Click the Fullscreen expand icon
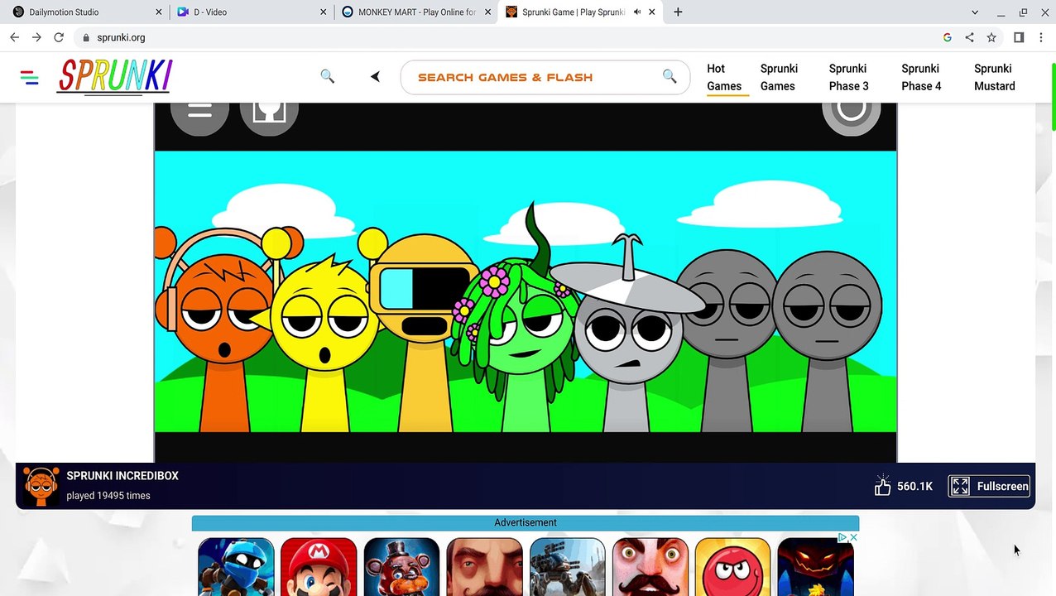 pos(960,486)
